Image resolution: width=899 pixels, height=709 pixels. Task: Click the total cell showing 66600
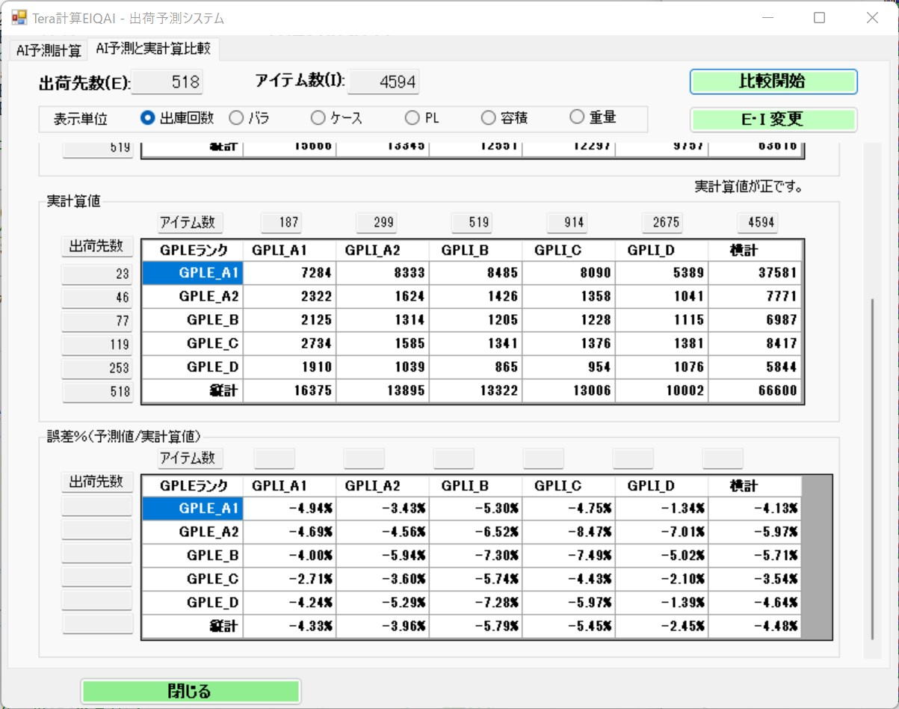coord(755,390)
